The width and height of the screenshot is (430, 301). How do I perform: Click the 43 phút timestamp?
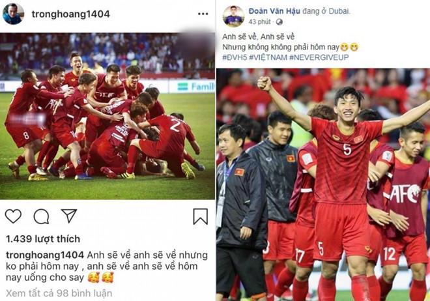pyautogui.click(x=259, y=22)
